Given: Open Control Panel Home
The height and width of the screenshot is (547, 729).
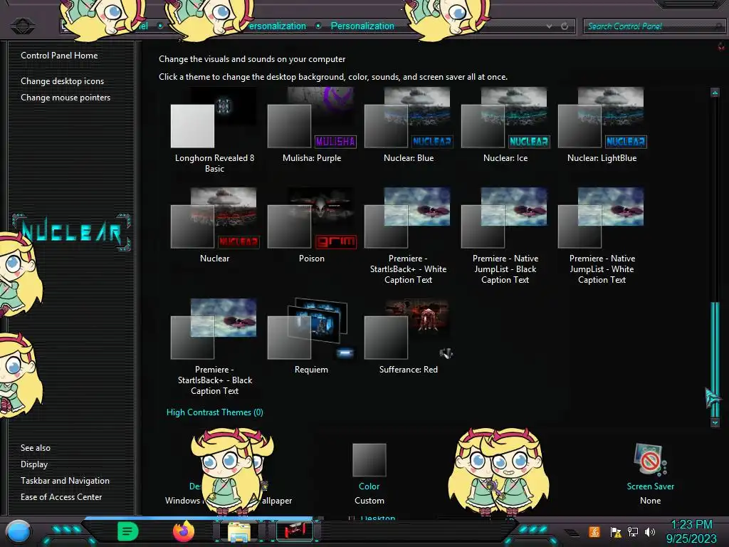Looking at the screenshot, I should pyautogui.click(x=59, y=56).
